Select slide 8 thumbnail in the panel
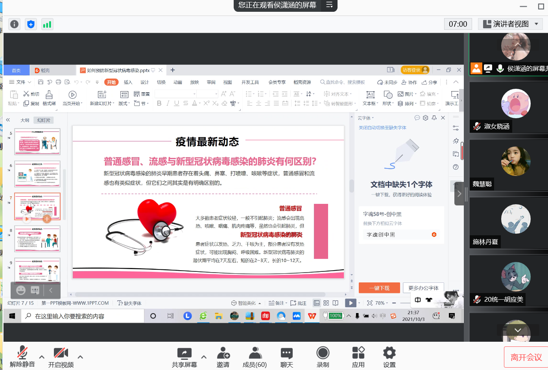This screenshot has height=370, width=548. 37,239
